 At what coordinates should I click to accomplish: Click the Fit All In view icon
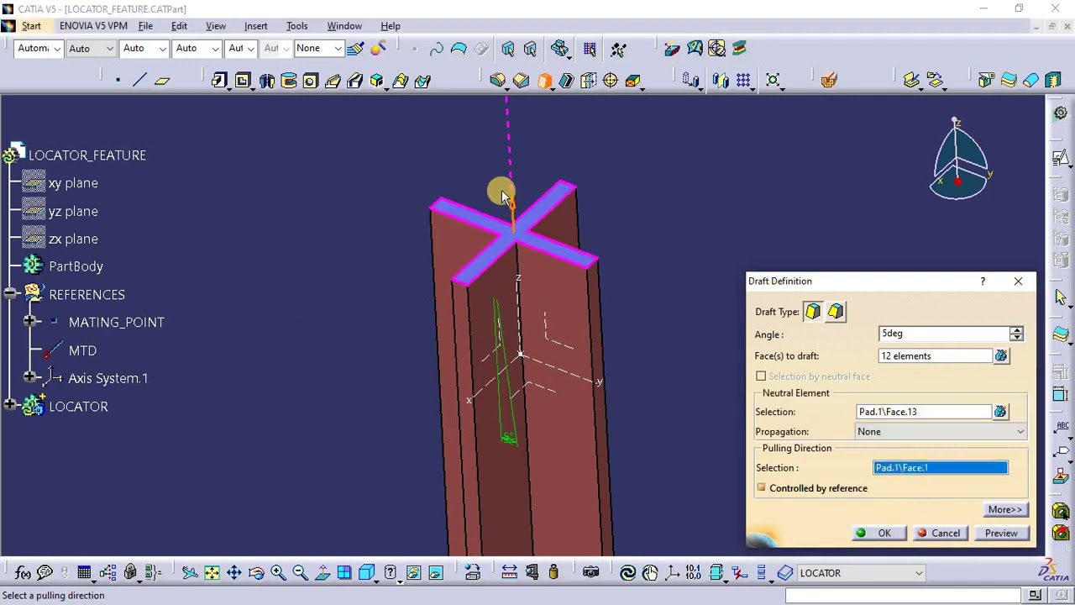[x=212, y=573]
